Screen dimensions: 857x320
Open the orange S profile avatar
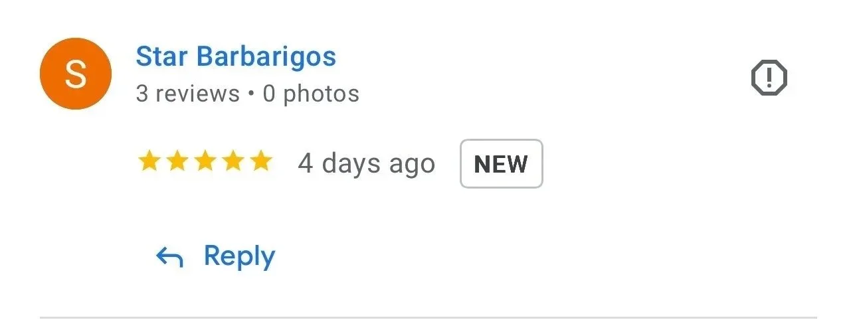coord(76,73)
